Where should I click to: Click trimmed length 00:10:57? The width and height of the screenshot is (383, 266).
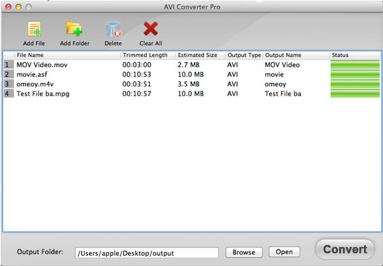click(137, 94)
